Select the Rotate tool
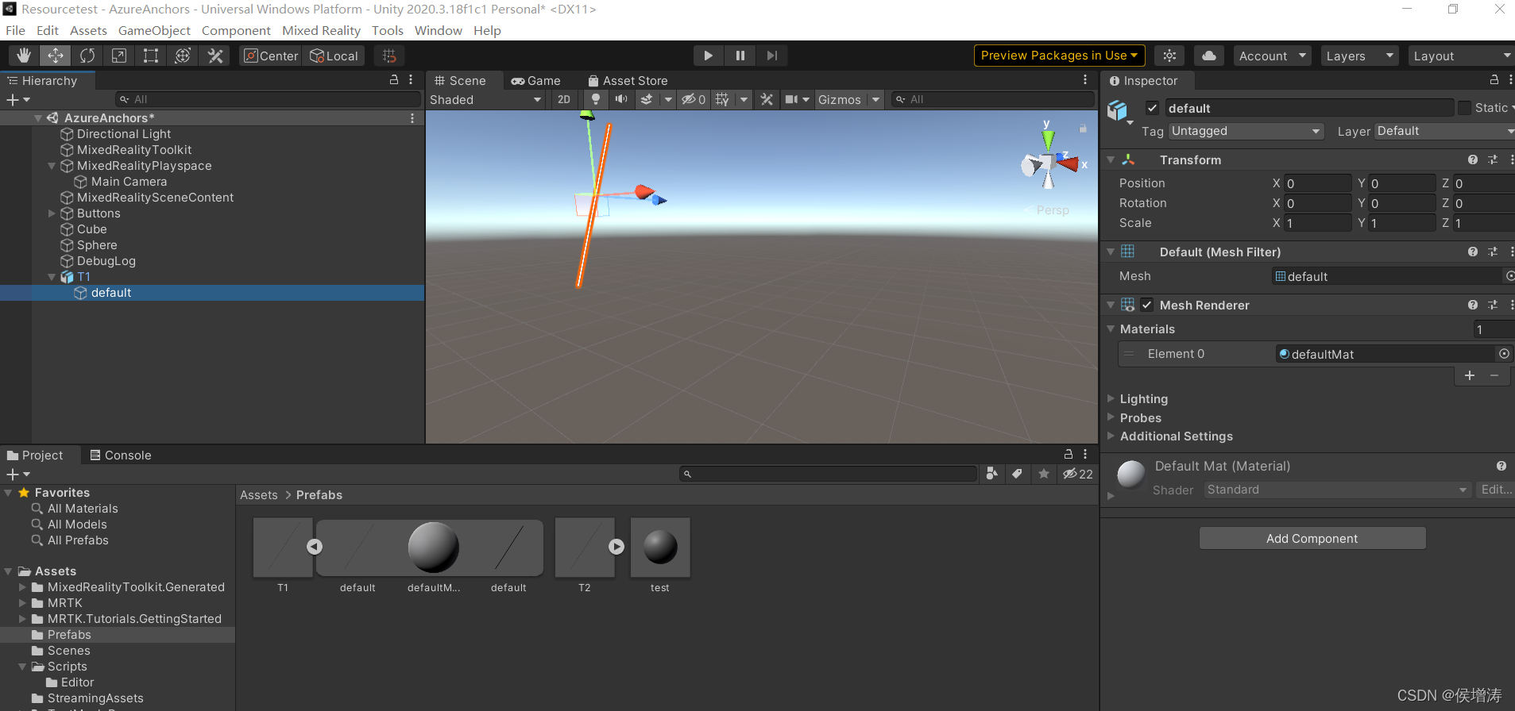This screenshot has height=711, width=1515. [87, 56]
